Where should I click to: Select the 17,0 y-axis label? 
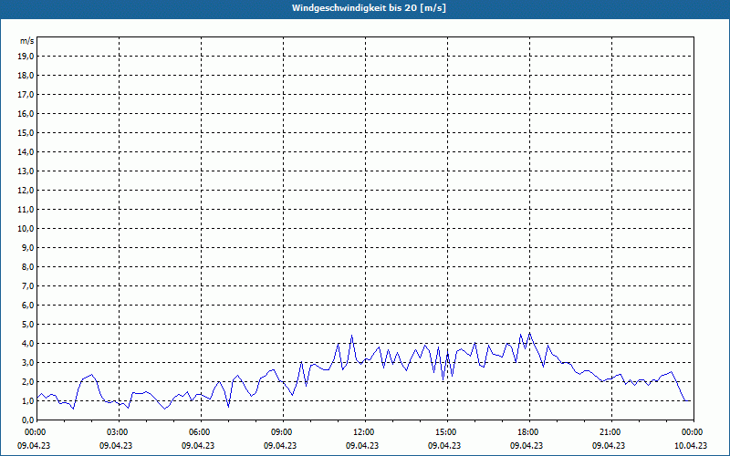(x=26, y=94)
